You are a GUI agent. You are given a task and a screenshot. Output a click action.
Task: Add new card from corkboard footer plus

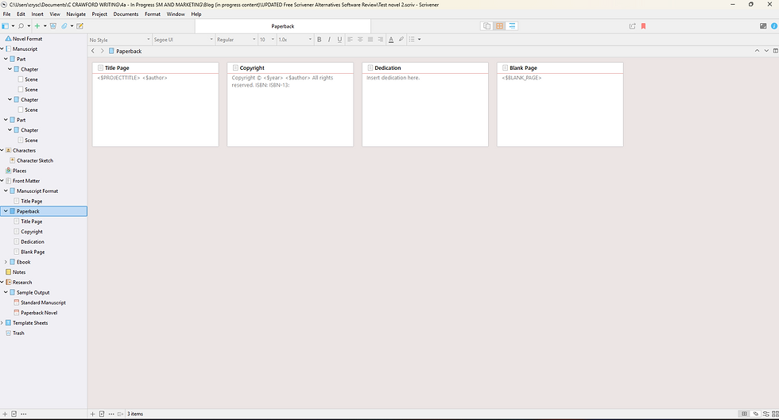92,414
